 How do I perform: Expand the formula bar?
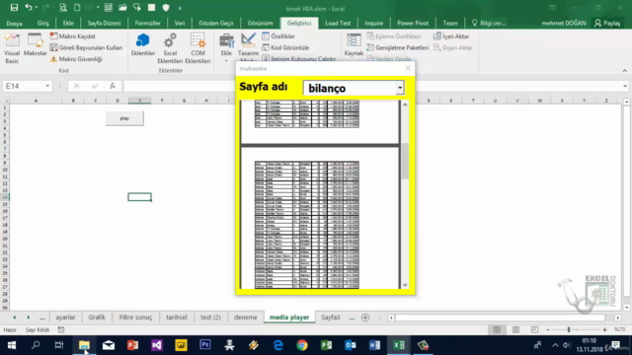625,86
